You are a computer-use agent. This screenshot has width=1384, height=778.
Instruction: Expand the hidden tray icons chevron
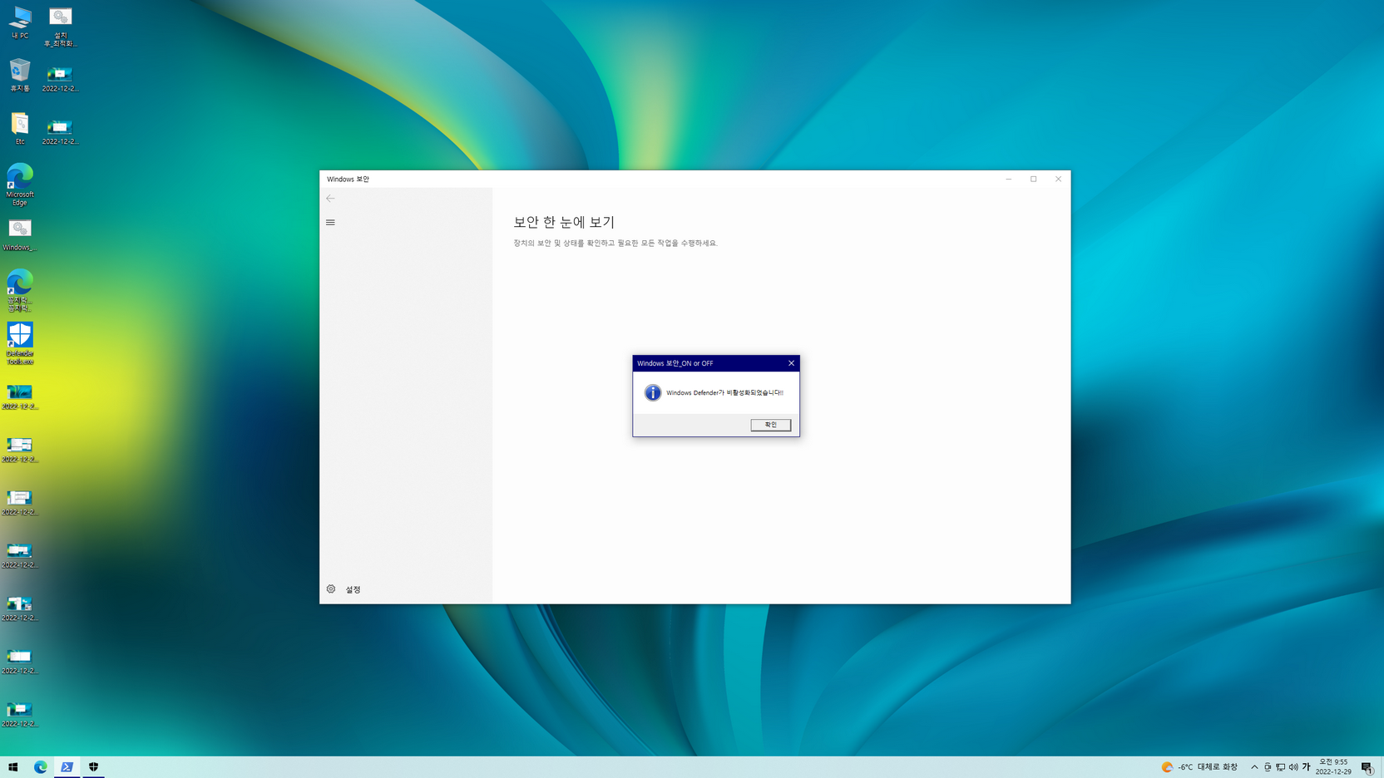1254,767
